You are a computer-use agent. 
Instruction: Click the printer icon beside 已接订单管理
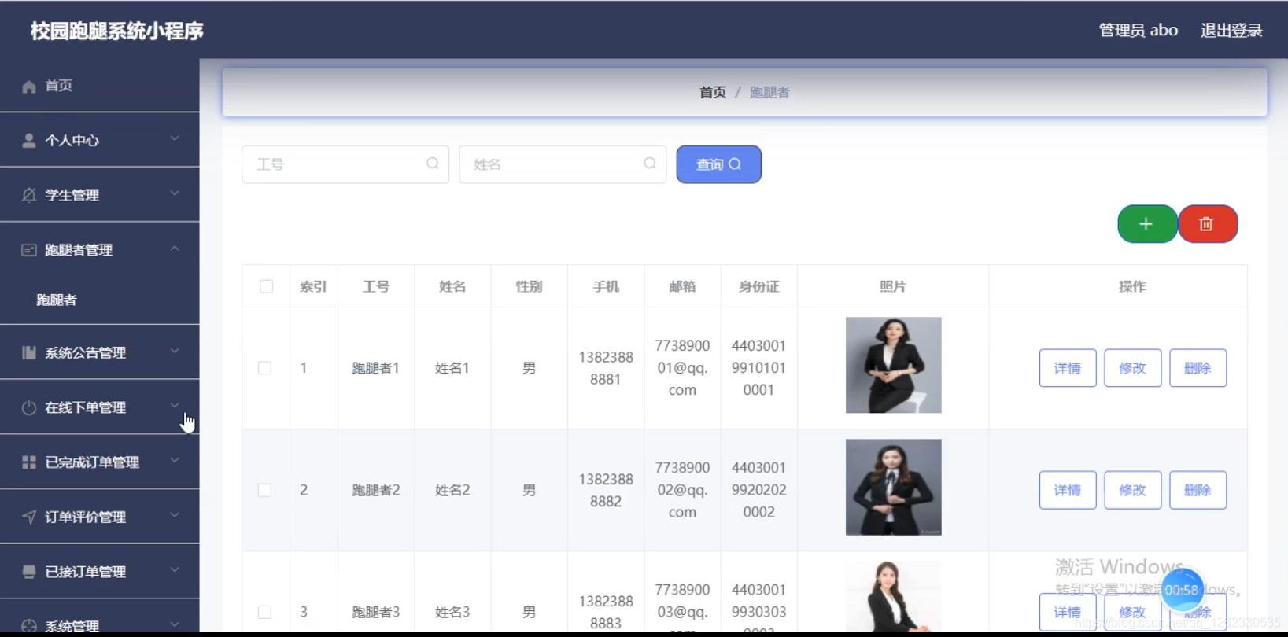click(29, 572)
